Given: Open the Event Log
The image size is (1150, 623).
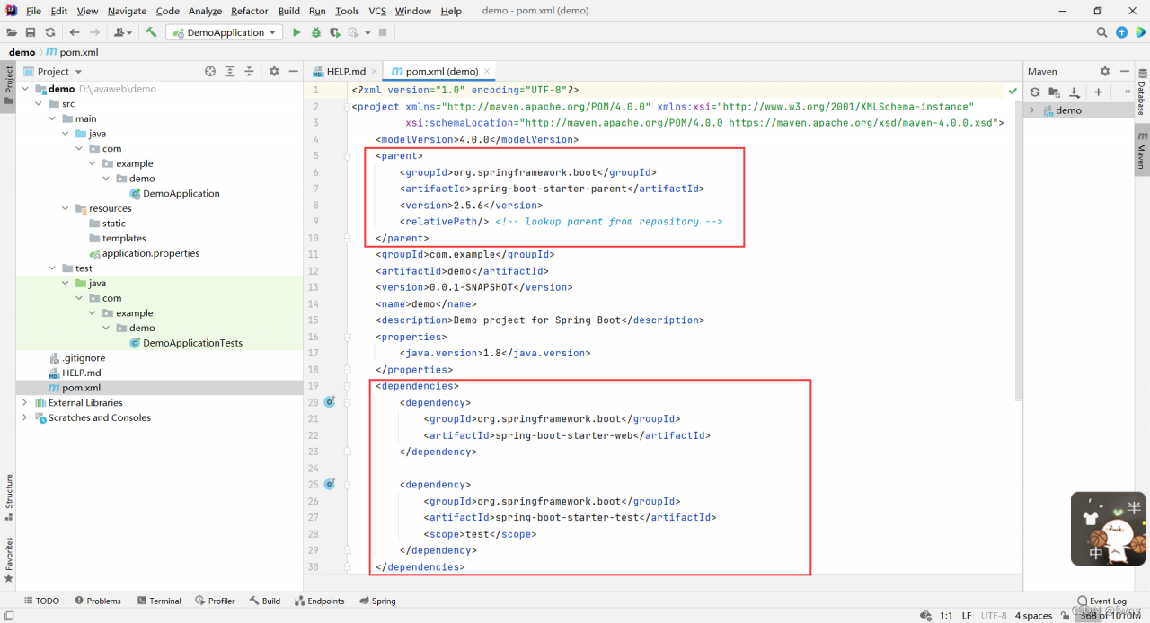Looking at the screenshot, I should [1101, 601].
